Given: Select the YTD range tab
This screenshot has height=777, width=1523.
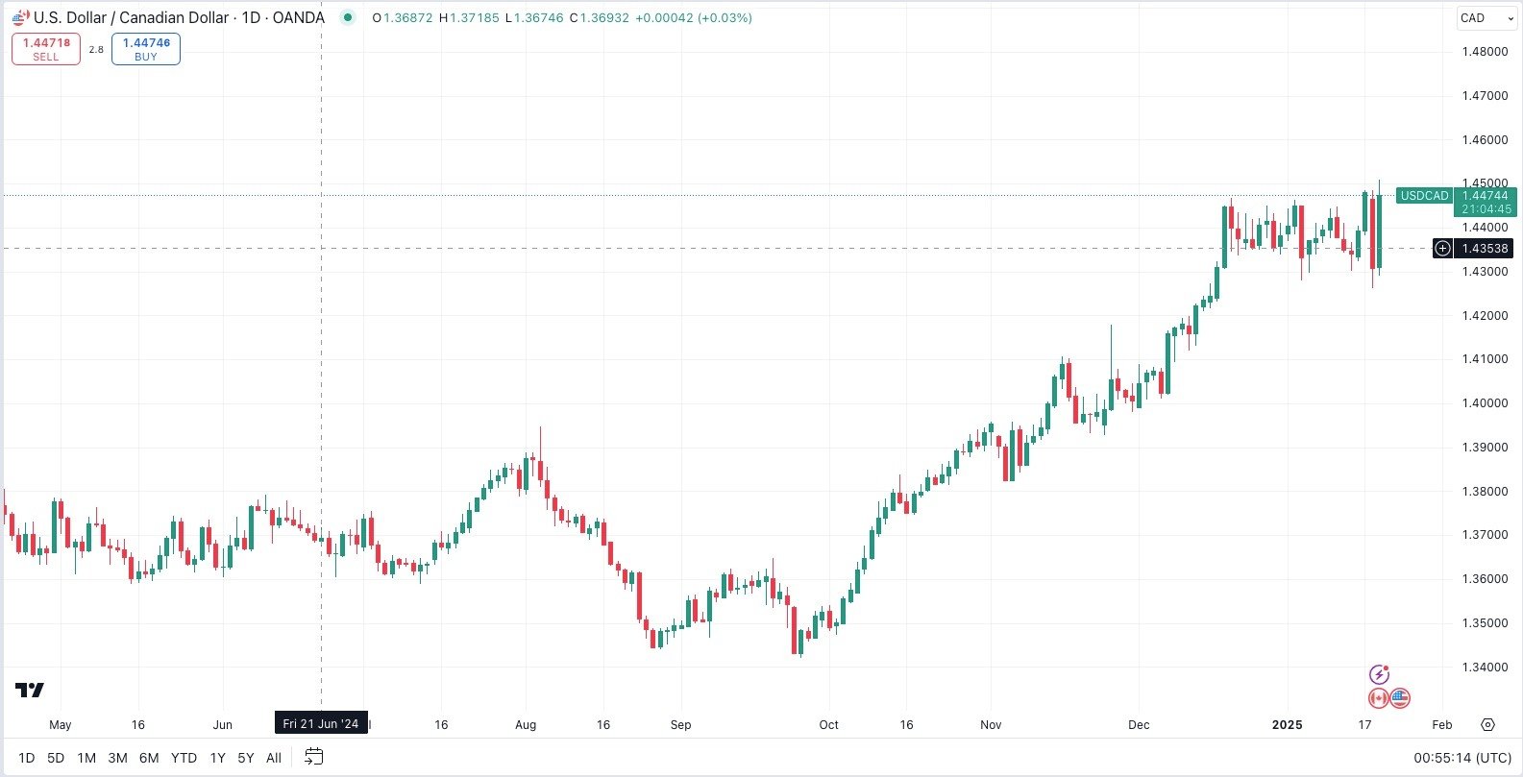Looking at the screenshot, I should [184, 758].
